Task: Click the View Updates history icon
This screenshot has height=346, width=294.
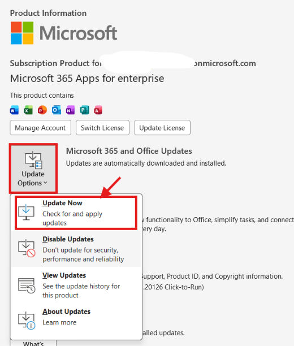Action: pos(27,286)
